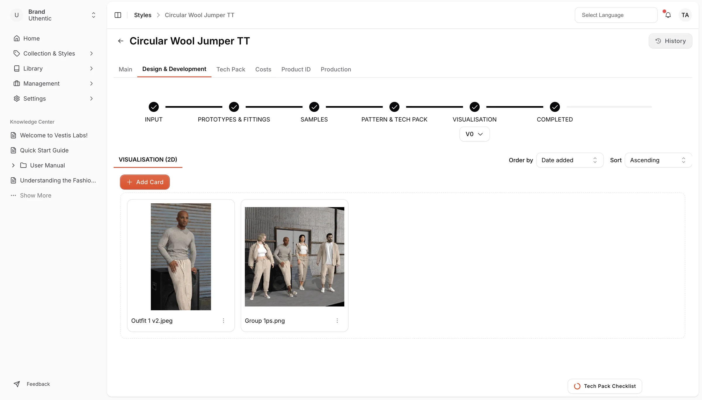Click the Add Card button

click(x=145, y=182)
